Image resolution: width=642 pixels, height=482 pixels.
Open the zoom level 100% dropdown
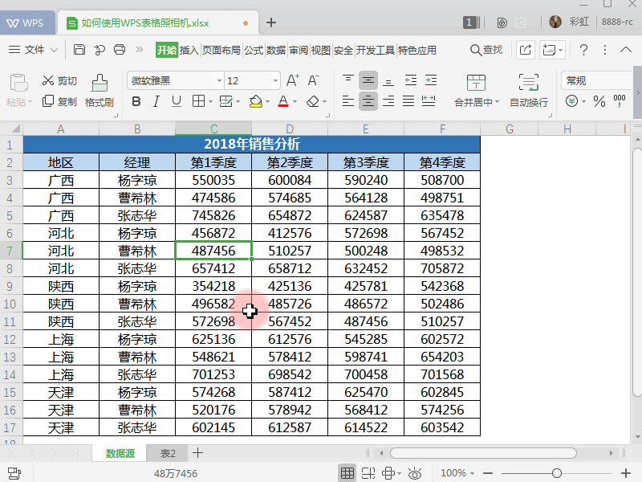(x=457, y=473)
